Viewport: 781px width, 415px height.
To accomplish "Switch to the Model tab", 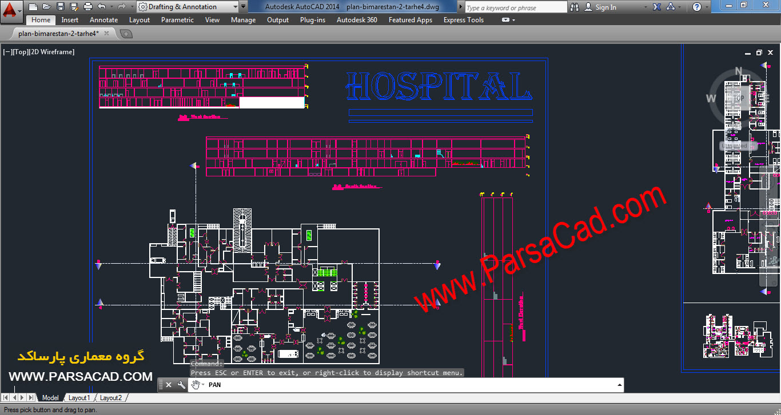I will coord(50,398).
